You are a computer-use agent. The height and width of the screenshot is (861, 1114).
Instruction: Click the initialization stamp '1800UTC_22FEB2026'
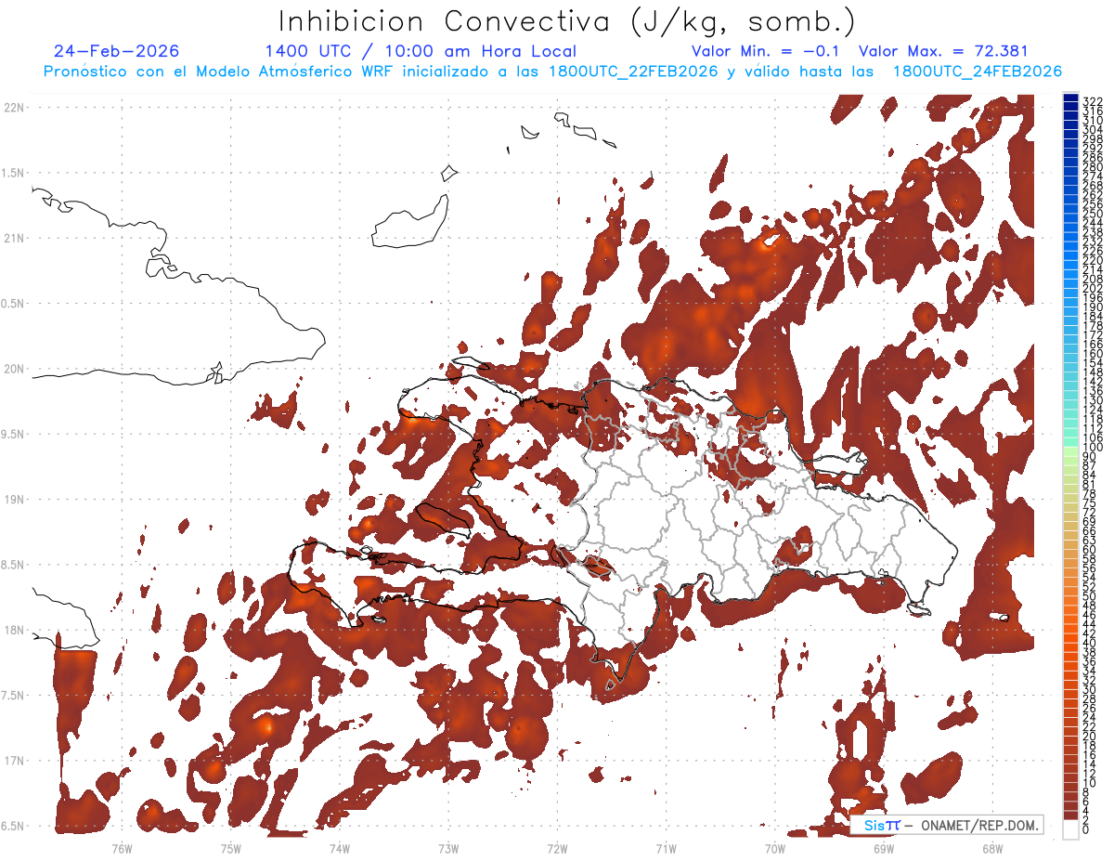[631, 72]
